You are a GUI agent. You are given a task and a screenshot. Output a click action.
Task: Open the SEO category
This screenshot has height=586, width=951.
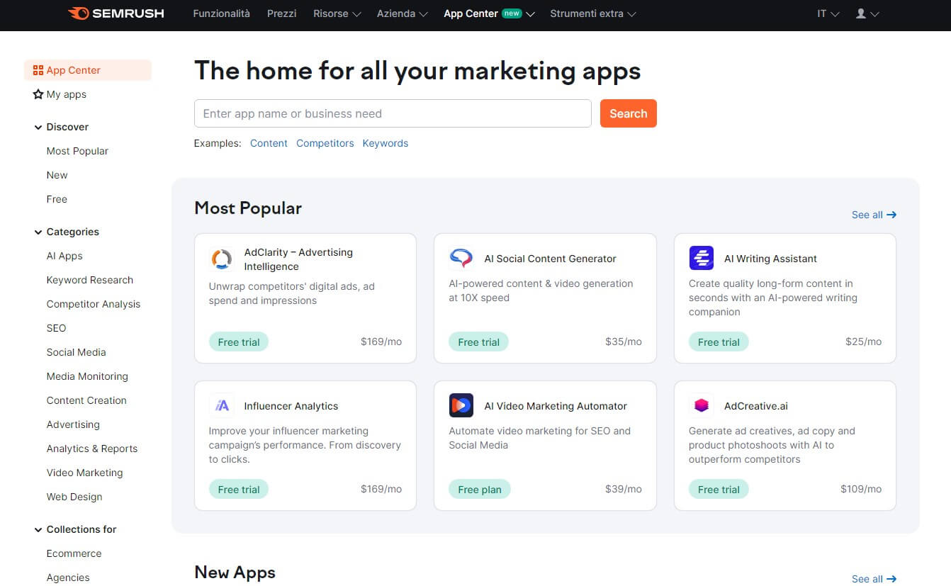coord(56,328)
